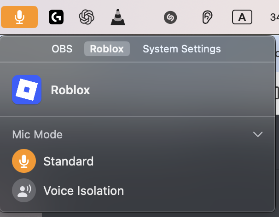Screen dimensions: 279x217
Task: Click the orange microphone menu bar icon
Action: tap(19, 17)
